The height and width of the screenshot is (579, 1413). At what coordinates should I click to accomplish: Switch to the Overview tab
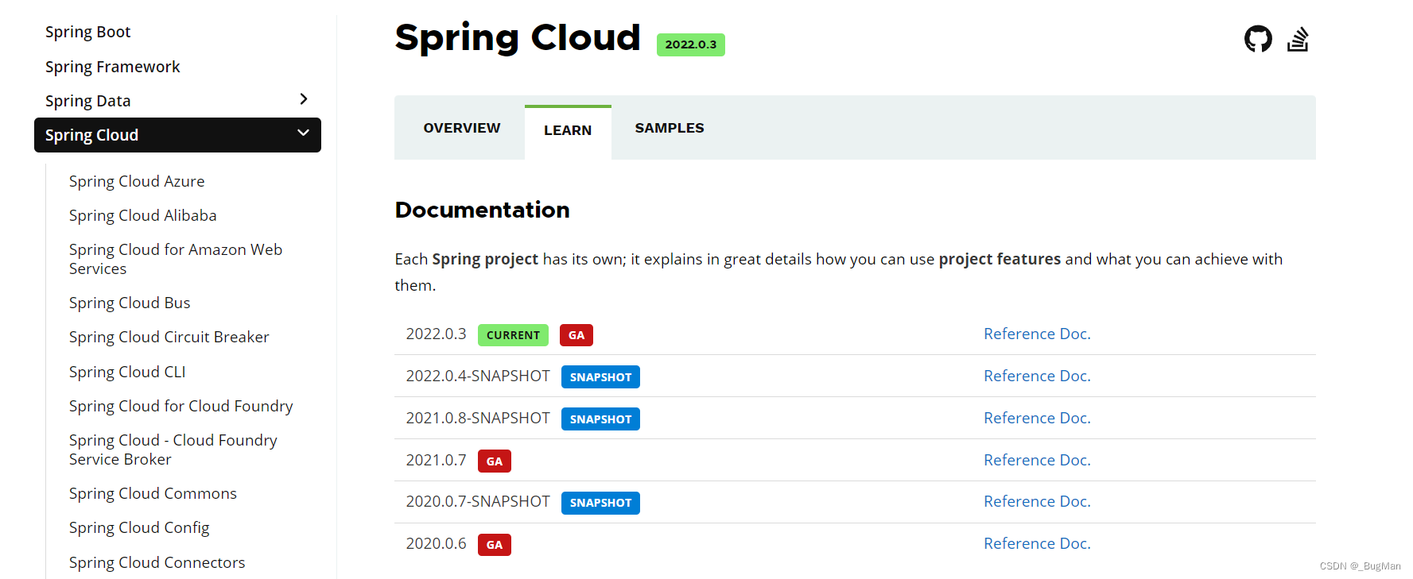coord(462,128)
